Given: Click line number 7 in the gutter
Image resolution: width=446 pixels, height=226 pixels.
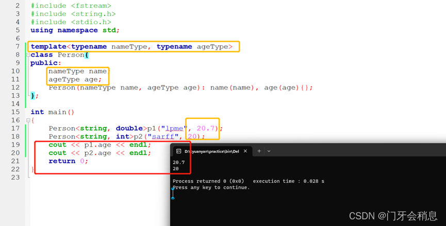Looking at the screenshot, I should point(18,46).
